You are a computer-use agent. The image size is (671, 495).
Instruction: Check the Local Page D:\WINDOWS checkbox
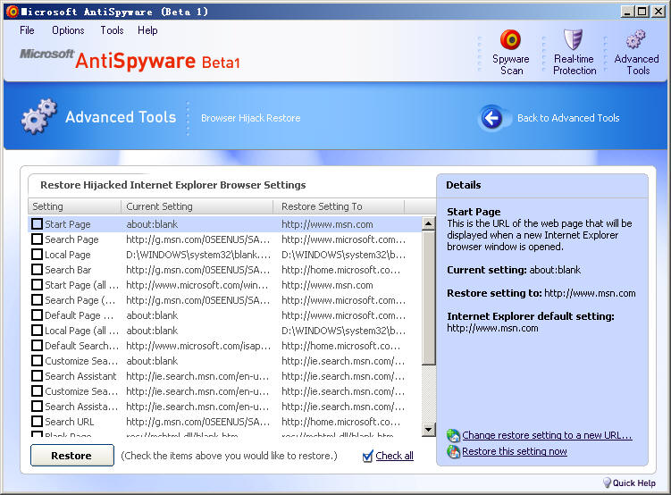(38, 255)
